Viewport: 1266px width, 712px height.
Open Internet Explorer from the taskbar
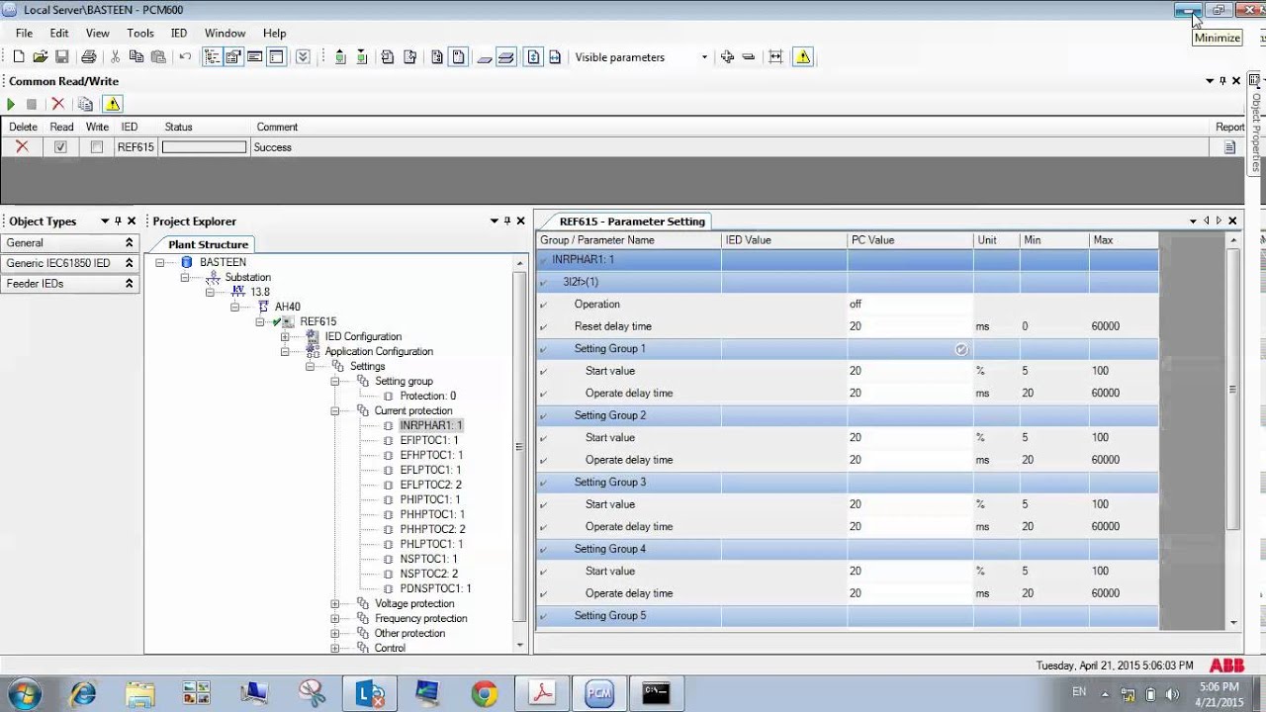82,693
